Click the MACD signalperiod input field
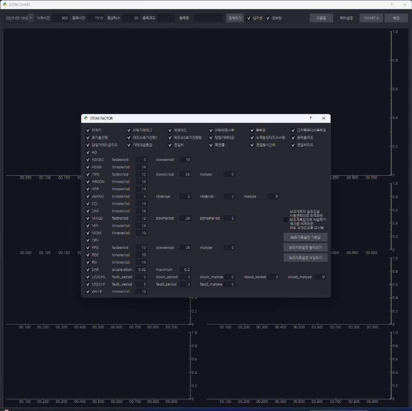The width and height of the screenshot is (412, 411). point(229,218)
